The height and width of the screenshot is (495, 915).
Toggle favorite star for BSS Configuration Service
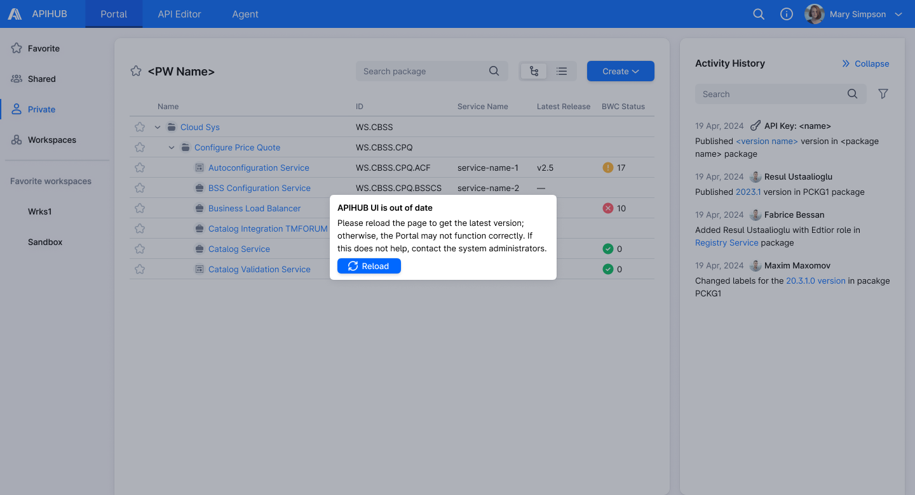coord(140,188)
